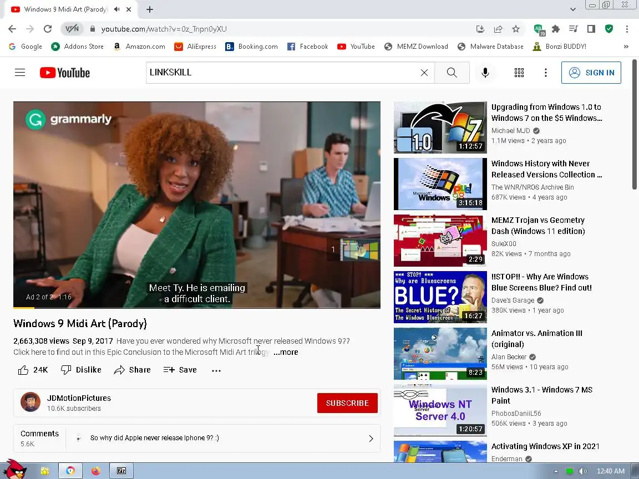Click the browser address bar URL
The height and width of the screenshot is (479, 639).
pyautogui.click(x=164, y=29)
